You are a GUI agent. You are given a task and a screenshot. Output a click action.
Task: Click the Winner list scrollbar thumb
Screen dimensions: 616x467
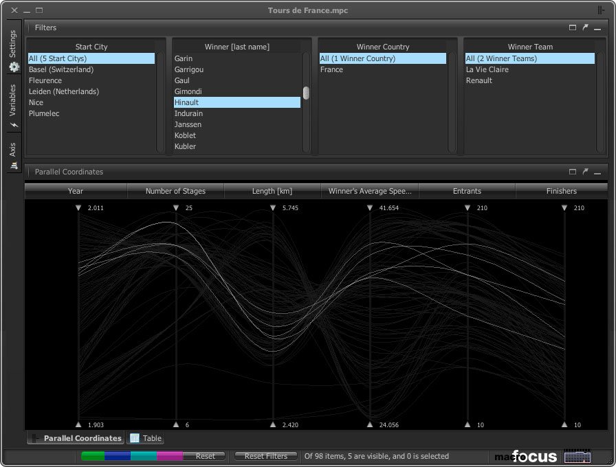[306, 93]
